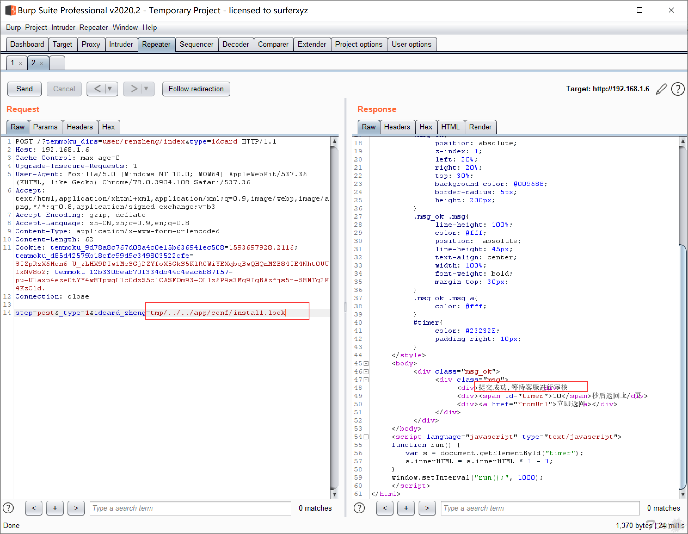Open the Burp menu
Image resolution: width=688 pixels, height=534 pixels.
click(x=13, y=28)
